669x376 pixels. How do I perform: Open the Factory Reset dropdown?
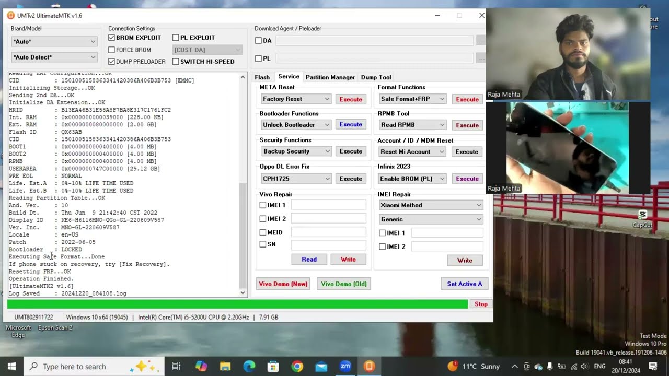pyautogui.click(x=296, y=99)
